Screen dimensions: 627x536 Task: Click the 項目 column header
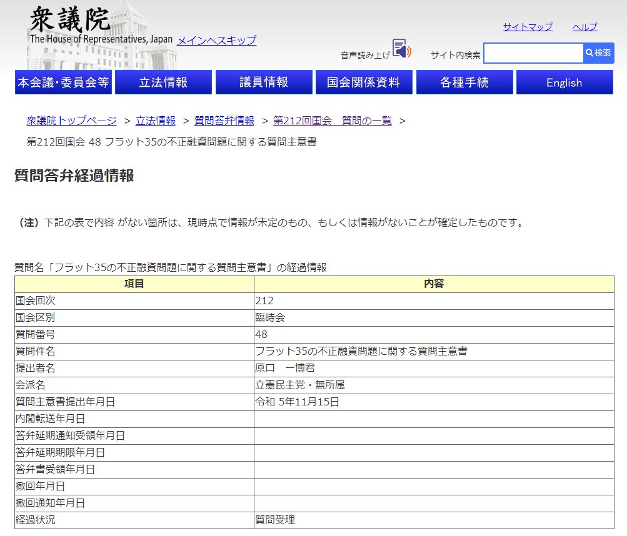point(134,284)
